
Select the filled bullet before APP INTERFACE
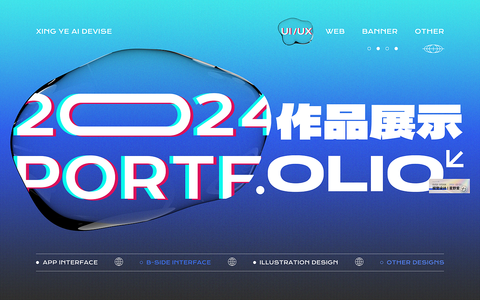(x=37, y=262)
